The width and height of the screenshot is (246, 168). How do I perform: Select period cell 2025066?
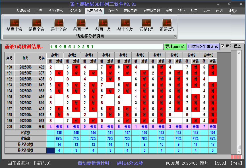[x=26, y=127]
